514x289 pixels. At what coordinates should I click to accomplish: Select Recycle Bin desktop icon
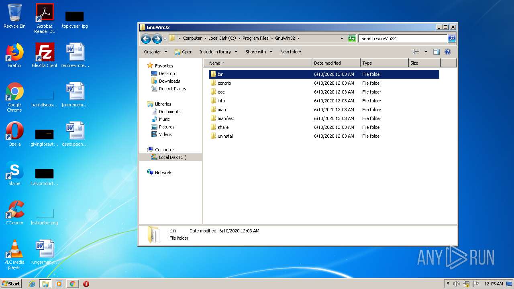point(14,16)
